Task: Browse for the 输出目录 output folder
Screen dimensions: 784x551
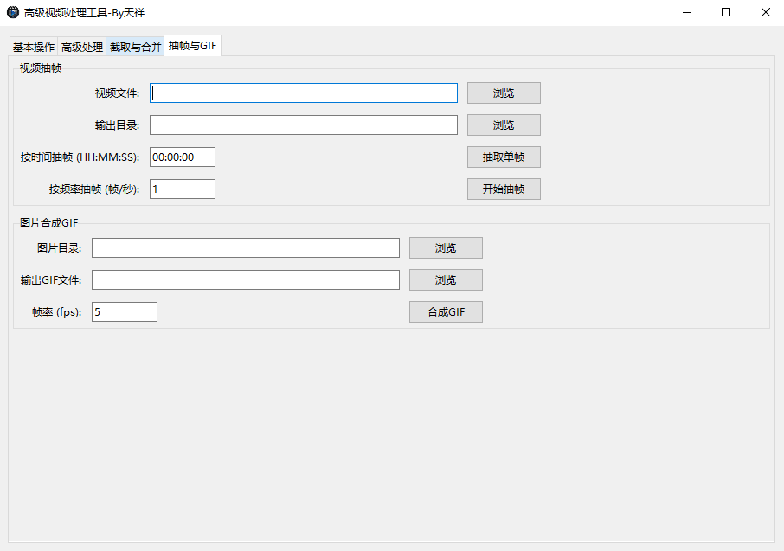Action: (x=504, y=125)
